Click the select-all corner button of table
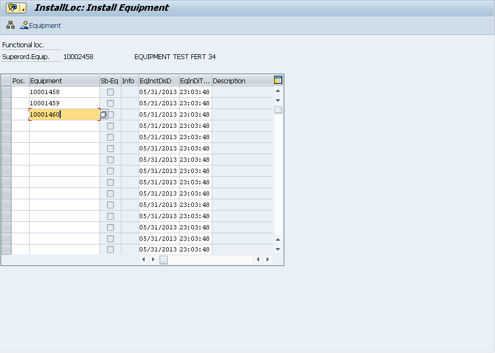 [x=6, y=81]
